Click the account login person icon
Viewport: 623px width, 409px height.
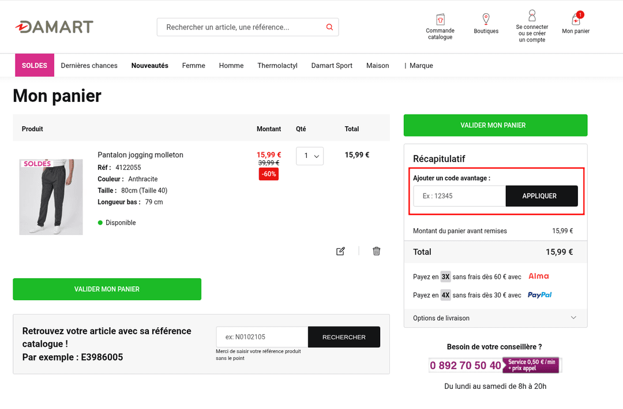point(532,16)
